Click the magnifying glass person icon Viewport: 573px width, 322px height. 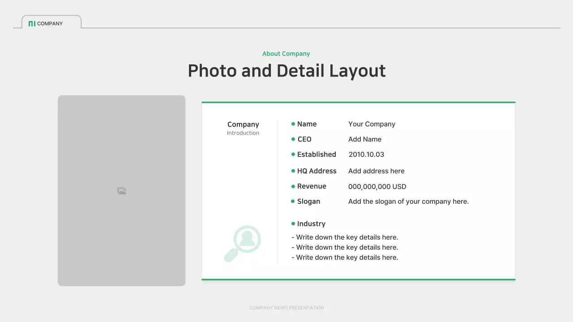tap(243, 242)
